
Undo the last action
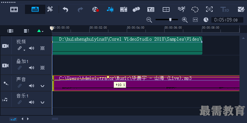65,10
